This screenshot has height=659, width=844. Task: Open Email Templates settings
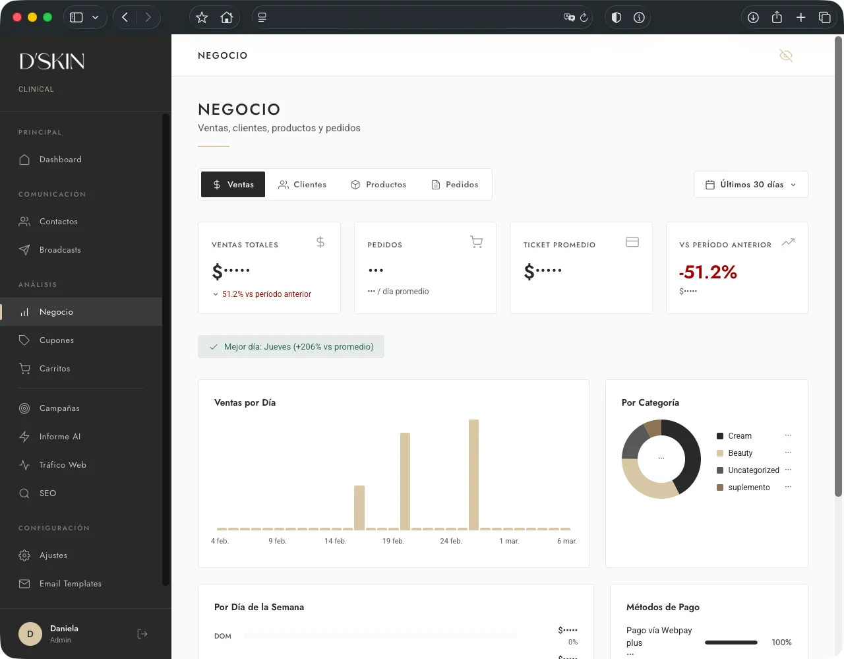tap(69, 583)
